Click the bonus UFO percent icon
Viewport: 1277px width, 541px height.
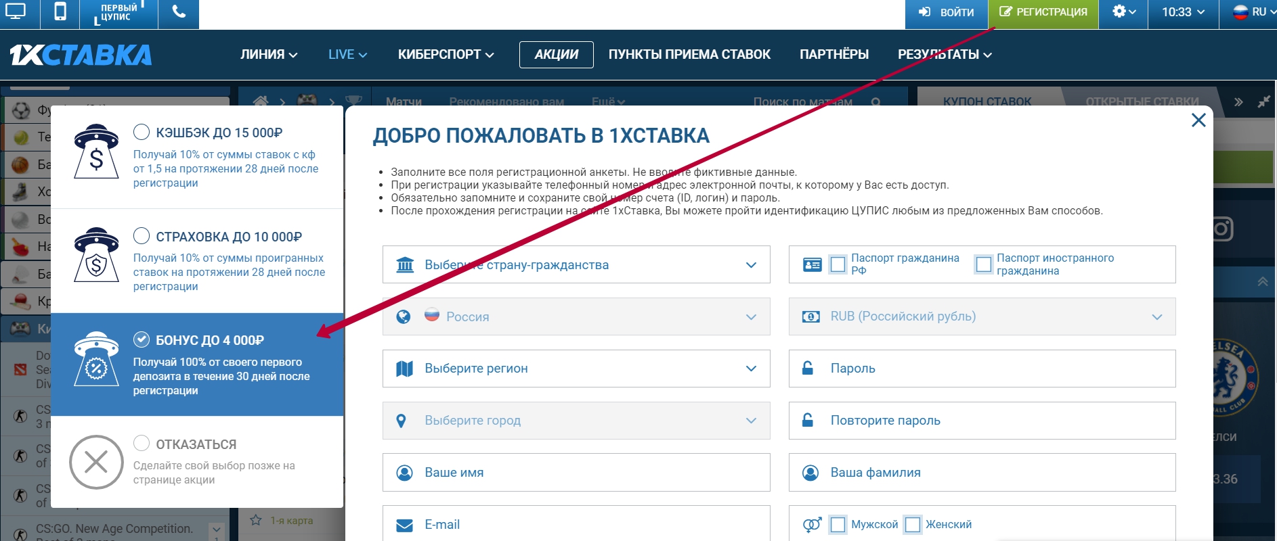click(x=96, y=359)
